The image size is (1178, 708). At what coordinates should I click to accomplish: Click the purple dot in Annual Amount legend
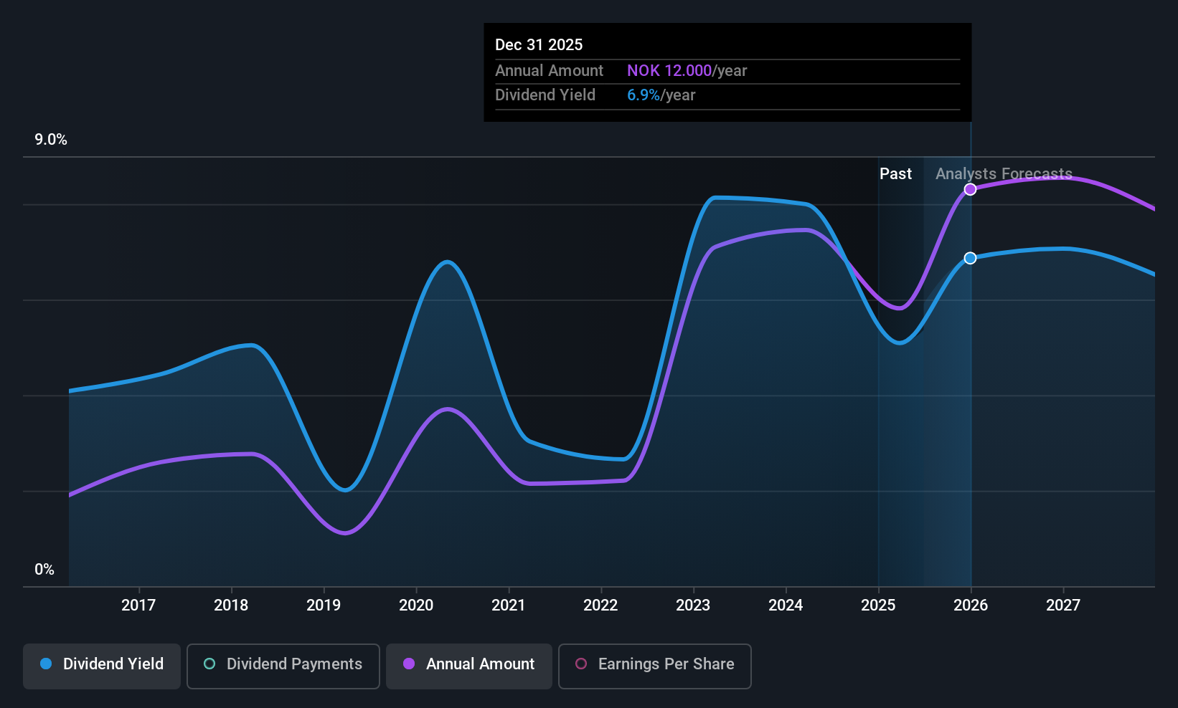tap(409, 664)
